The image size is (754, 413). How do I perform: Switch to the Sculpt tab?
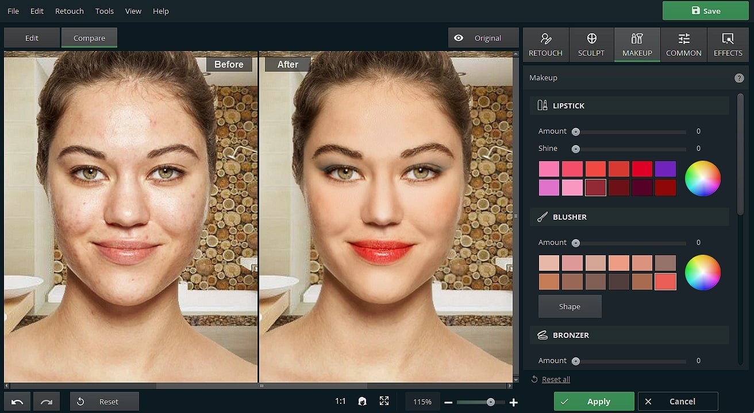(591, 45)
